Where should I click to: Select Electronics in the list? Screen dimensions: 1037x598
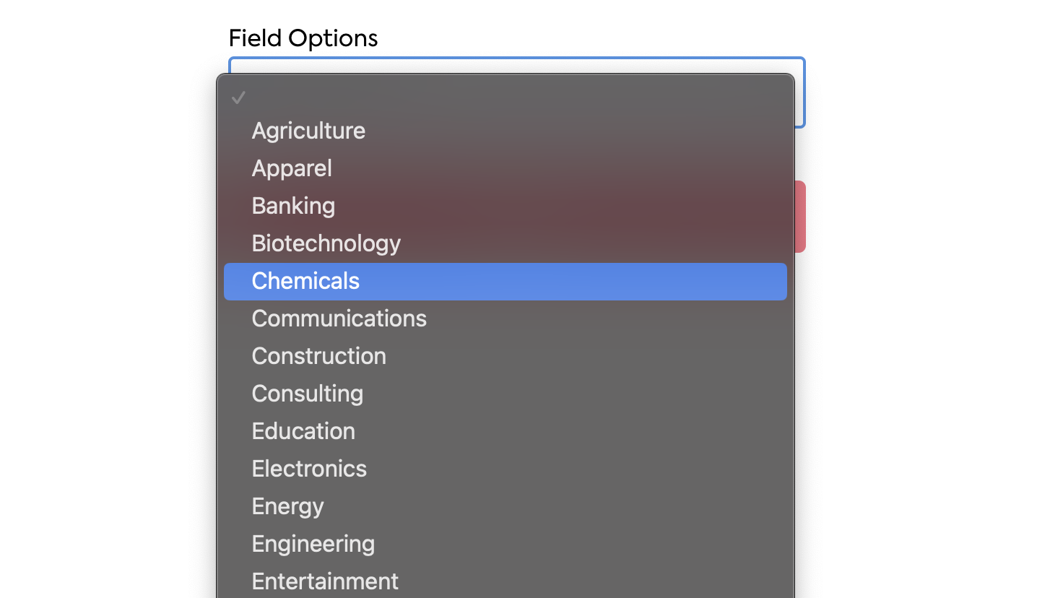click(x=309, y=469)
